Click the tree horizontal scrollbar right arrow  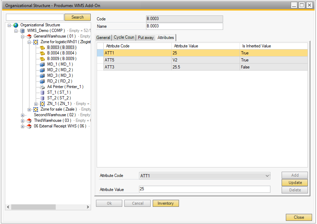pyautogui.click(x=88, y=207)
